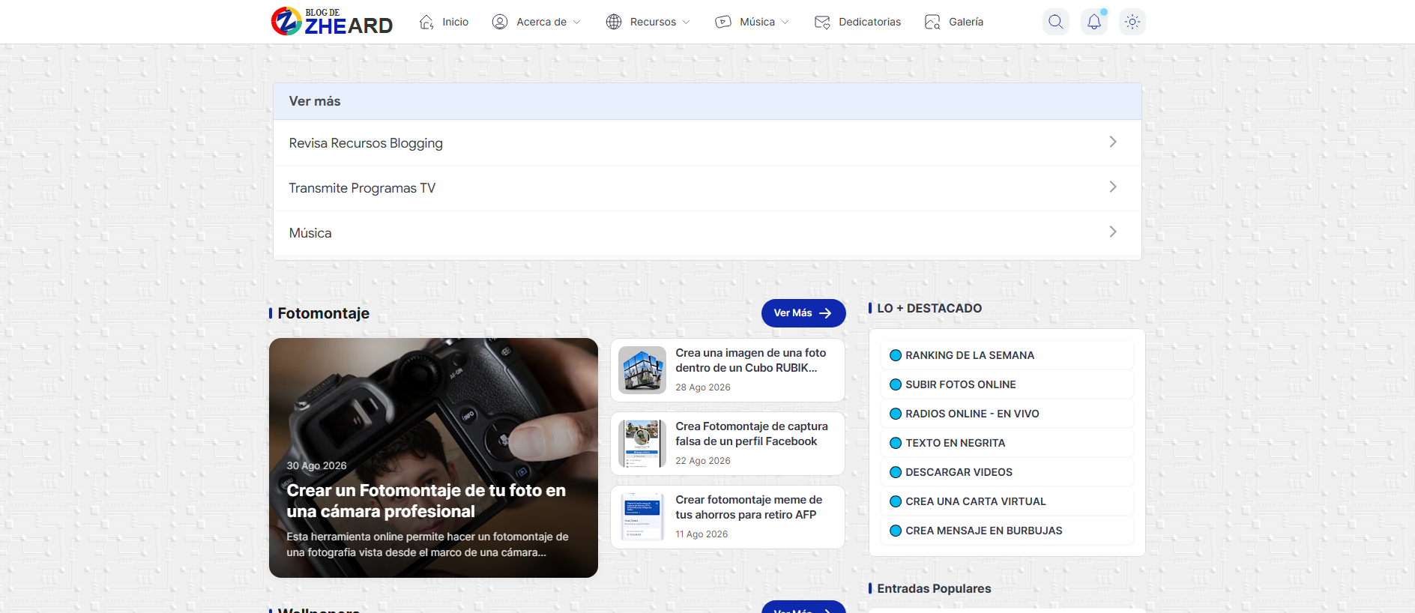The height and width of the screenshot is (613, 1415).
Task: Expand the Música list row chevron
Action: (x=1113, y=232)
